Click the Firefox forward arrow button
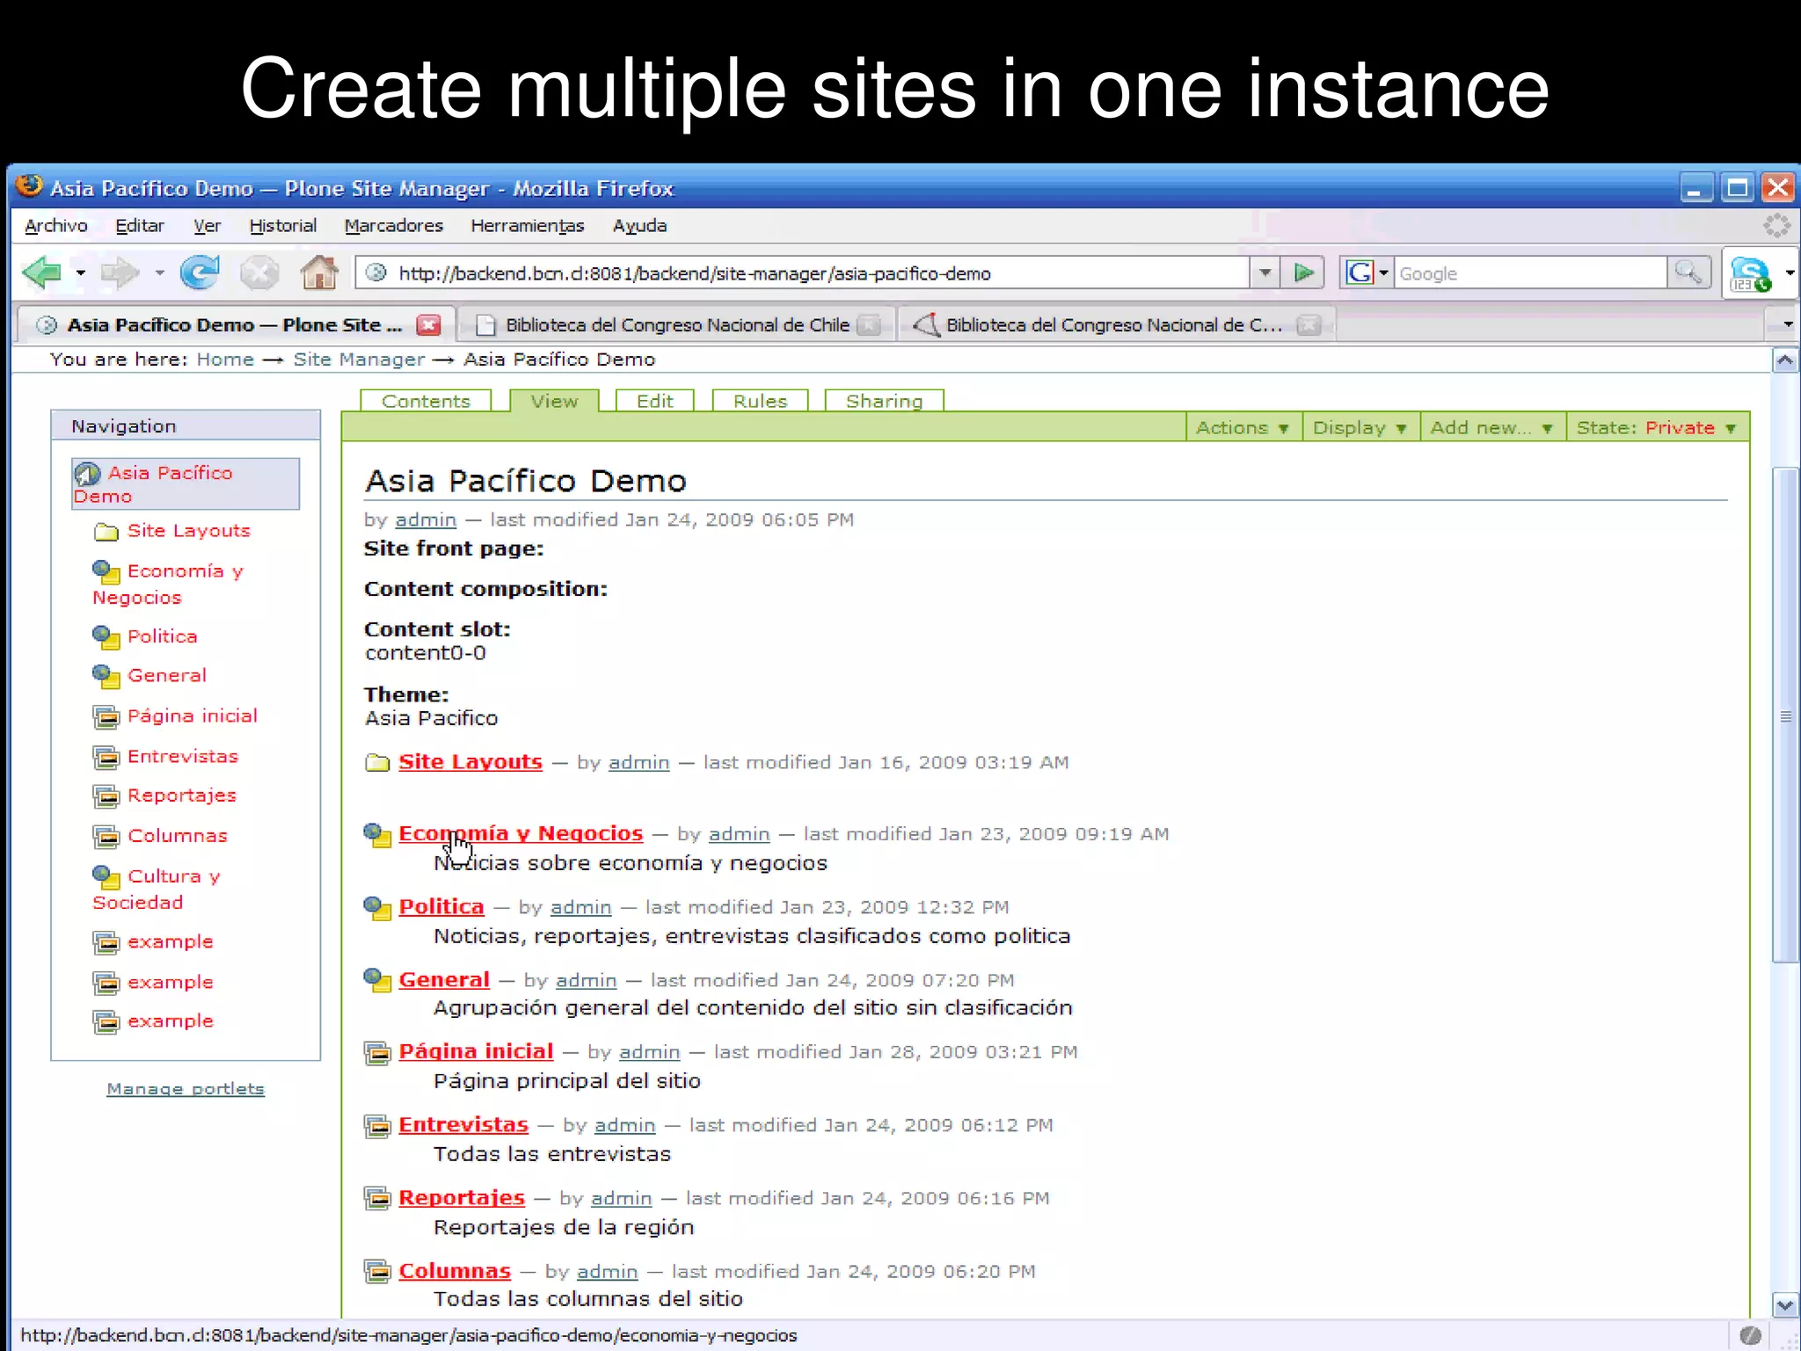The width and height of the screenshot is (1801, 1351). tap(120, 273)
